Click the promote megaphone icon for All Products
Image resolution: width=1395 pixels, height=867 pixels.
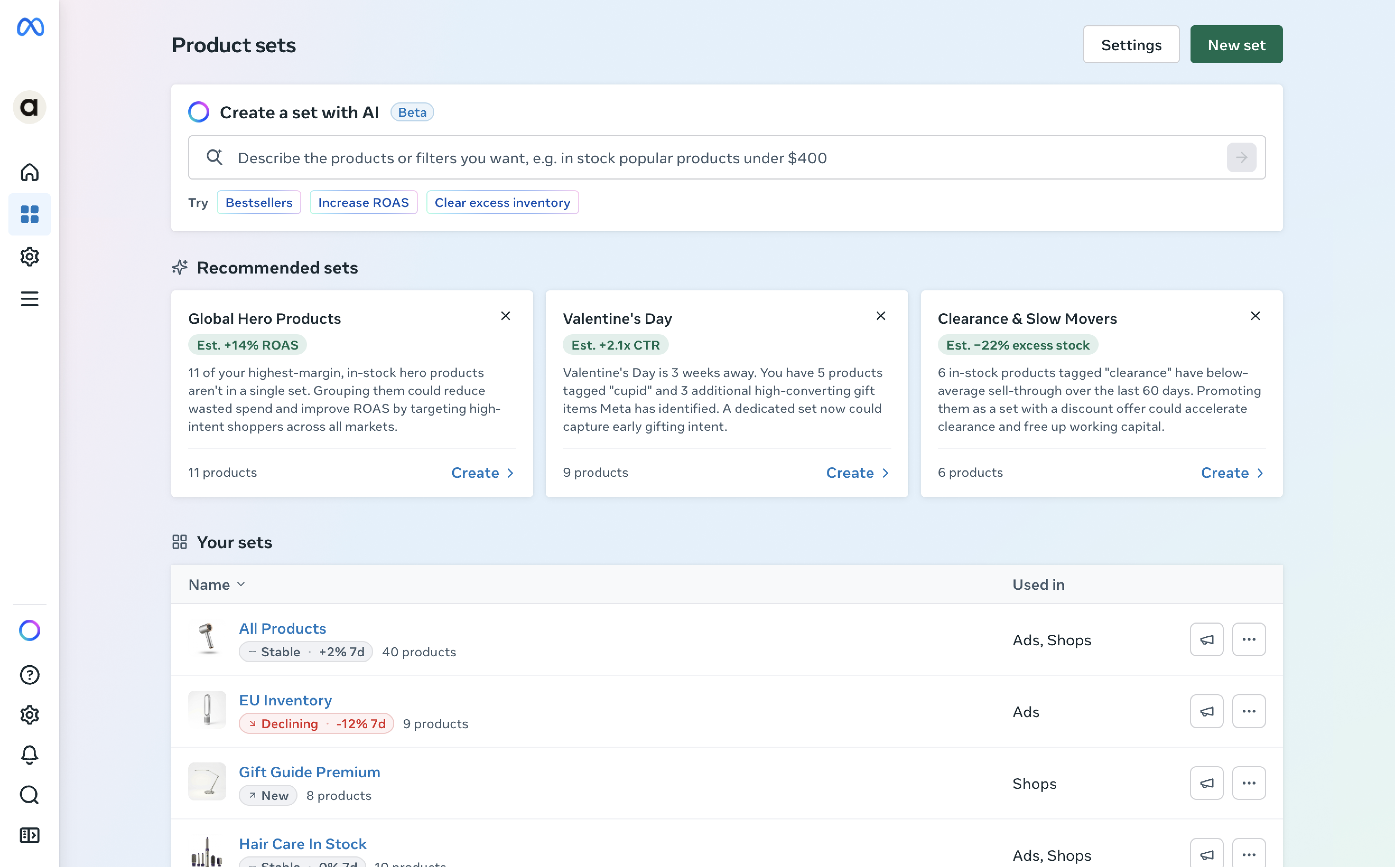1206,639
